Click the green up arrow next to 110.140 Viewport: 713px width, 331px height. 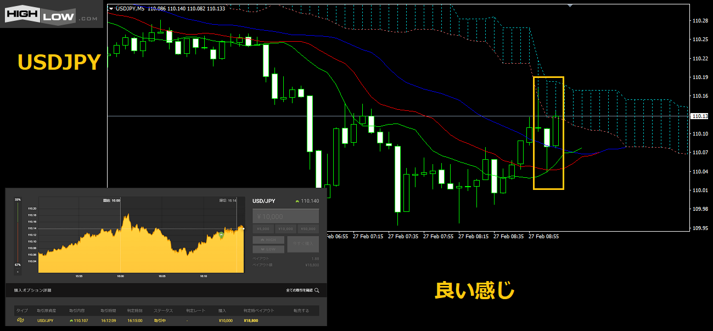tap(297, 201)
